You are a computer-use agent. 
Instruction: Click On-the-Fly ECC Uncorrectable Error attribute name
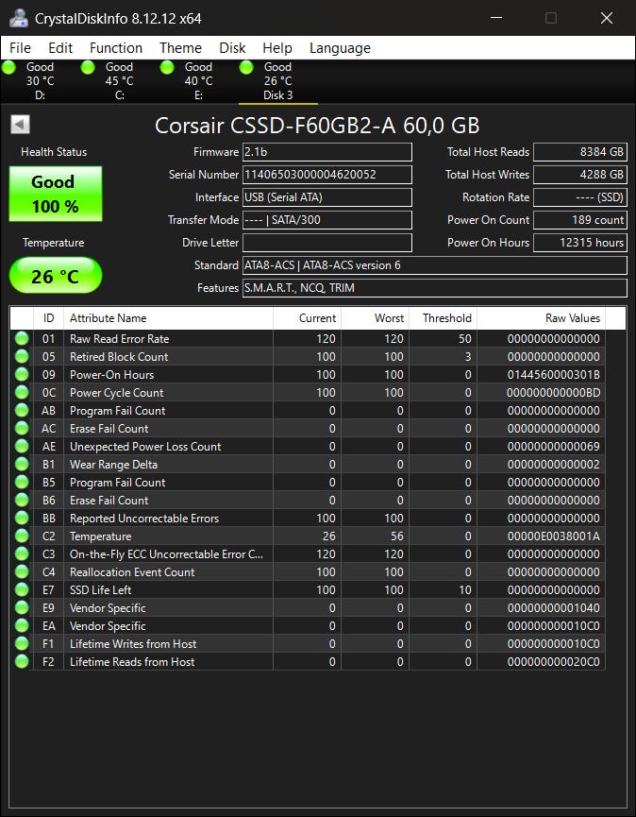point(166,553)
